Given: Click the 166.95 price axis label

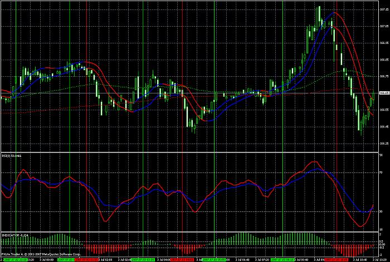Looking at the screenshot, I should (x=384, y=43).
